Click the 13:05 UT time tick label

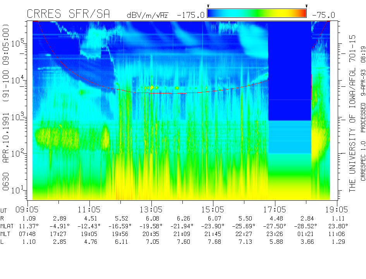point(151,209)
